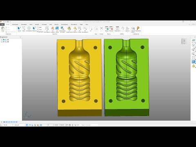Select All Components icon
The width and height of the screenshot is (196, 147).
[69, 28]
